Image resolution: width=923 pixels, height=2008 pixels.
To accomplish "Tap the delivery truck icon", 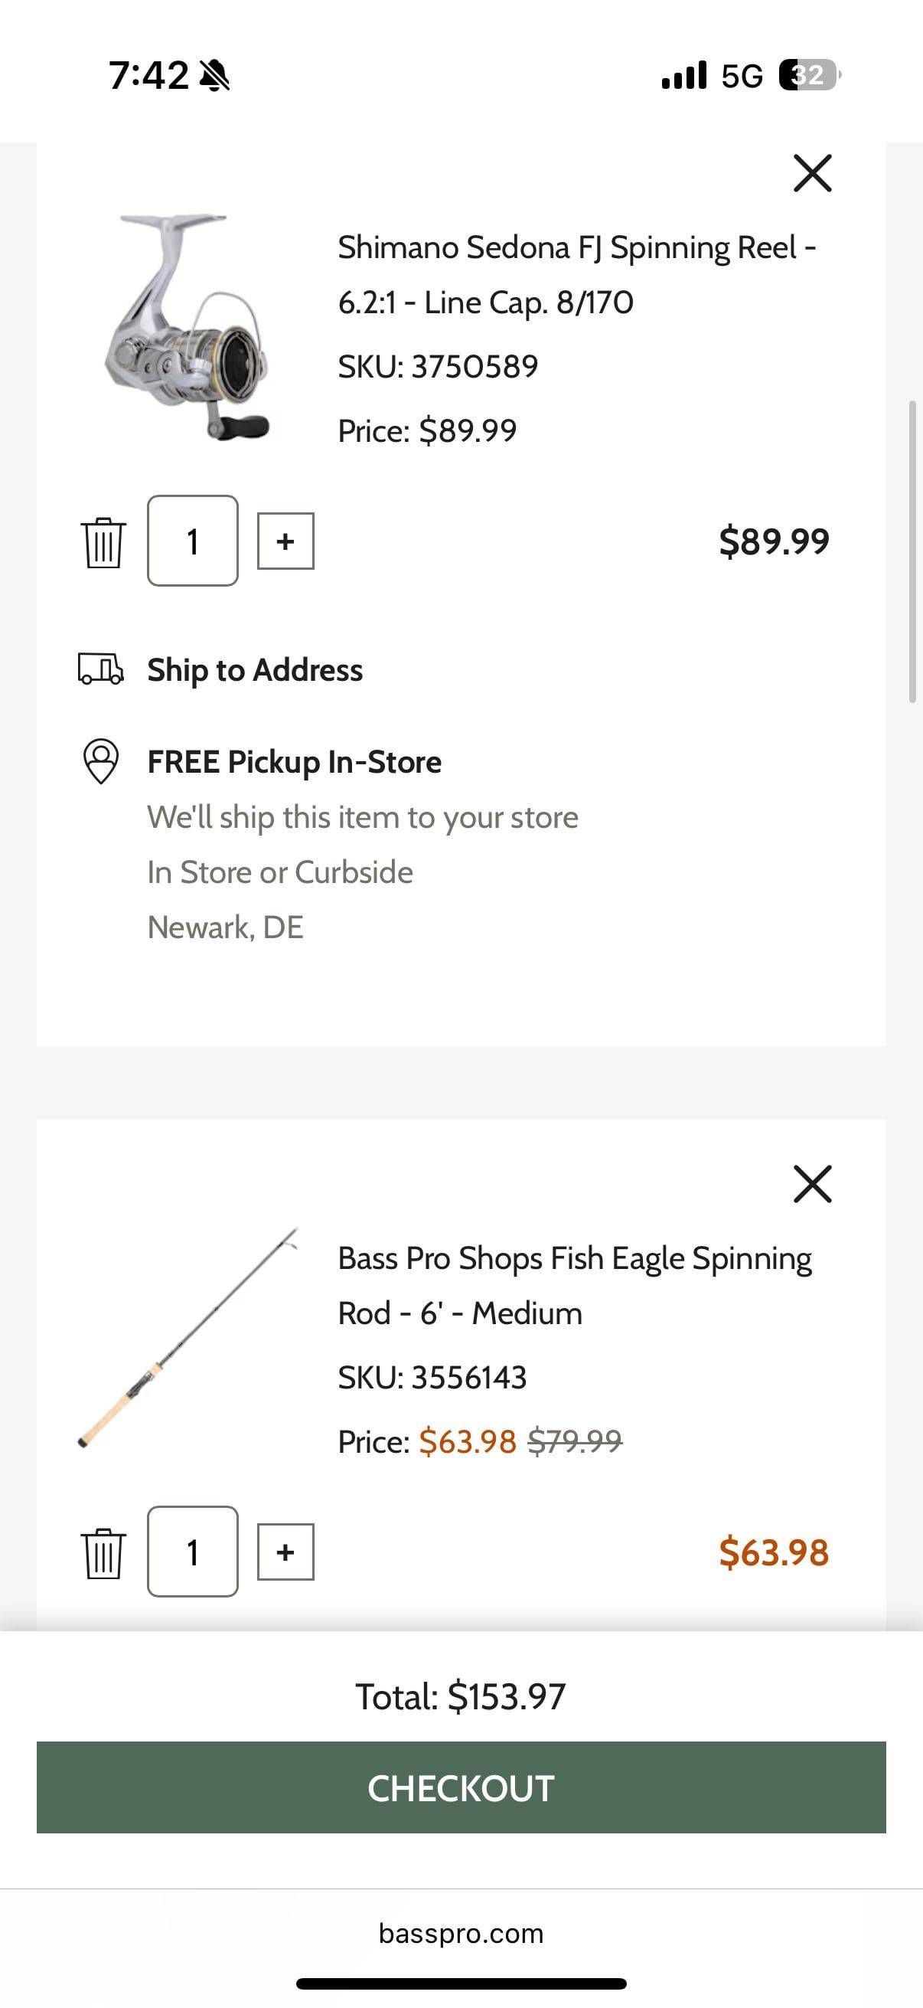I will click(100, 669).
